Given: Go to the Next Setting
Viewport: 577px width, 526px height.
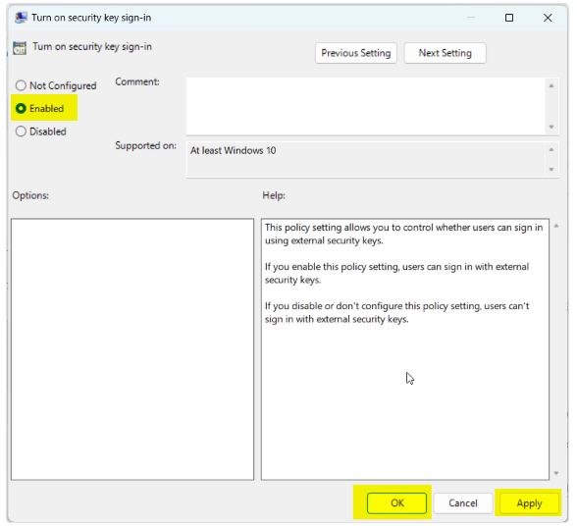Looking at the screenshot, I should [x=445, y=53].
